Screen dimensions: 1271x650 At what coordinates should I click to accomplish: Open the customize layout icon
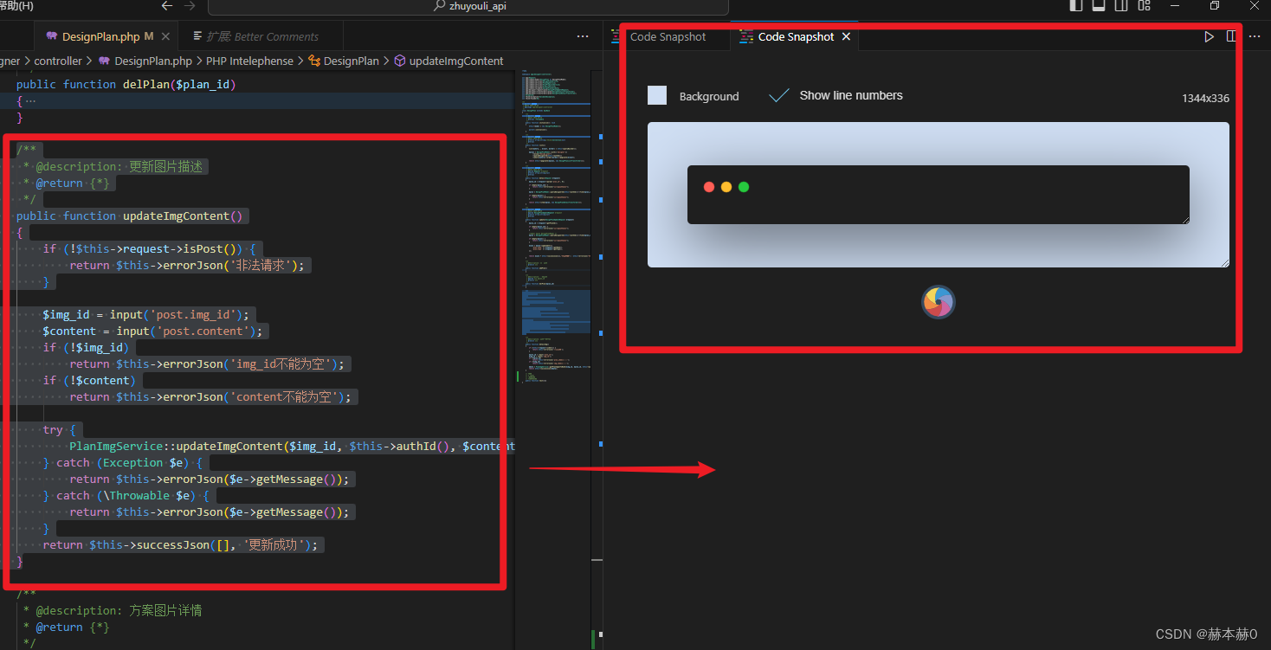(1145, 6)
